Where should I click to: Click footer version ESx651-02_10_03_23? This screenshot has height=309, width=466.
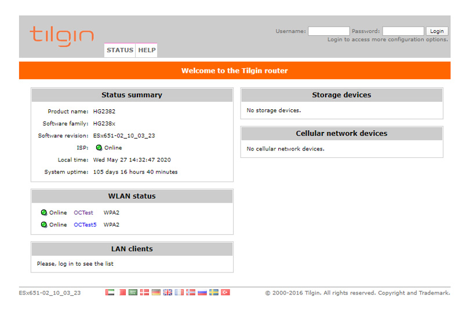point(50,293)
